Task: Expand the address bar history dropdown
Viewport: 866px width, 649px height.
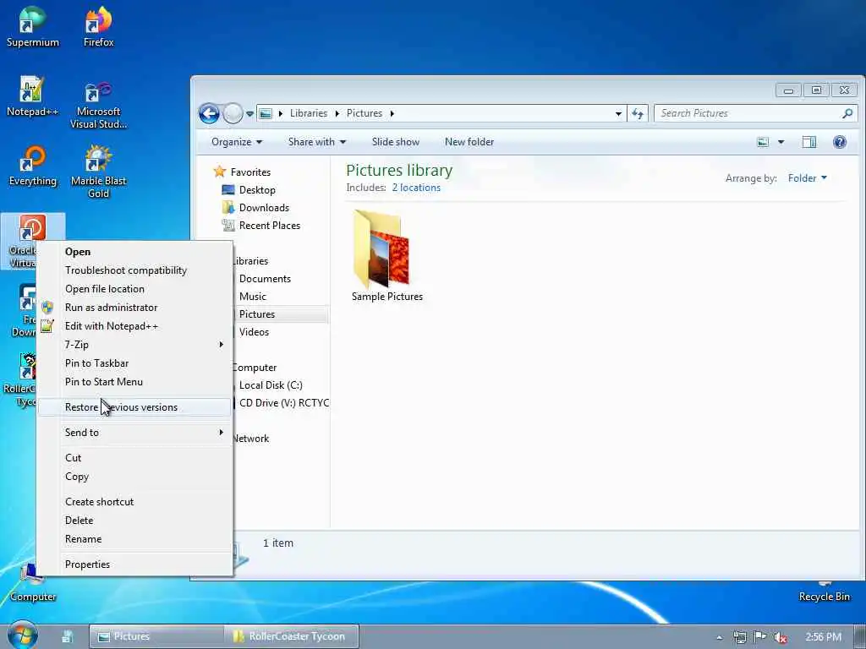Action: (x=618, y=114)
